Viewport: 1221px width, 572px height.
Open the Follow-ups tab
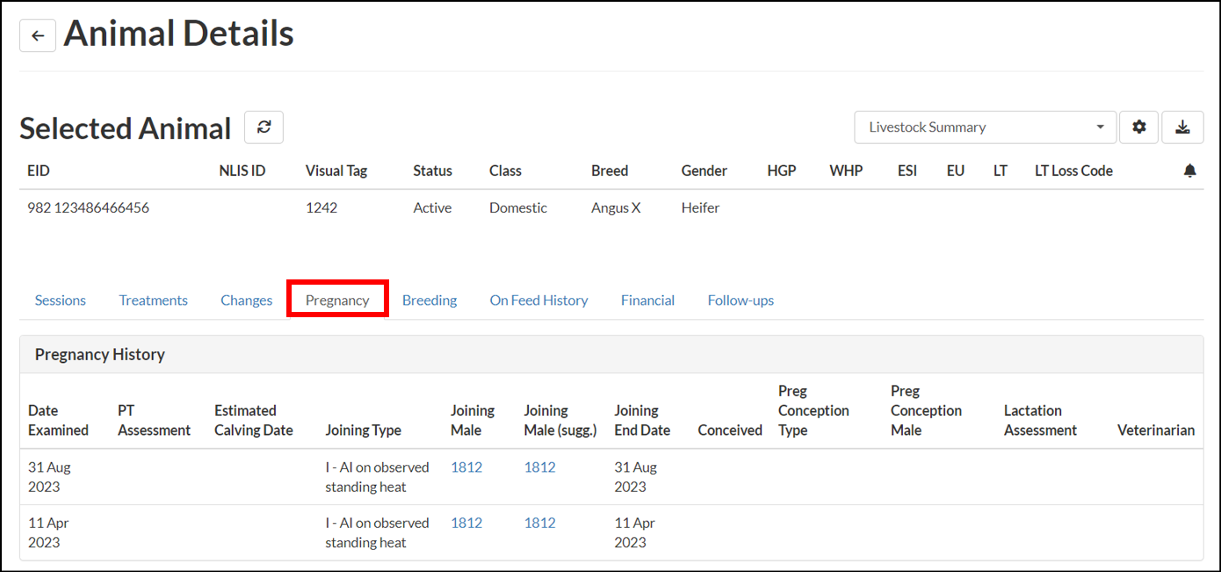[741, 300]
